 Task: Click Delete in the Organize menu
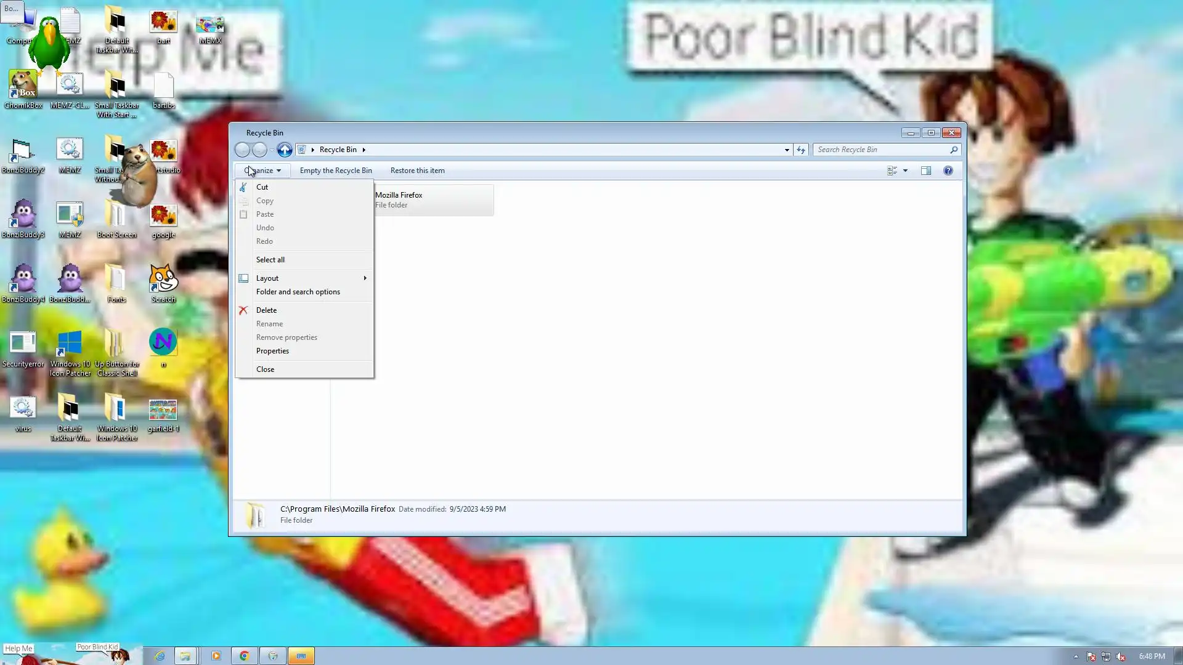266,310
